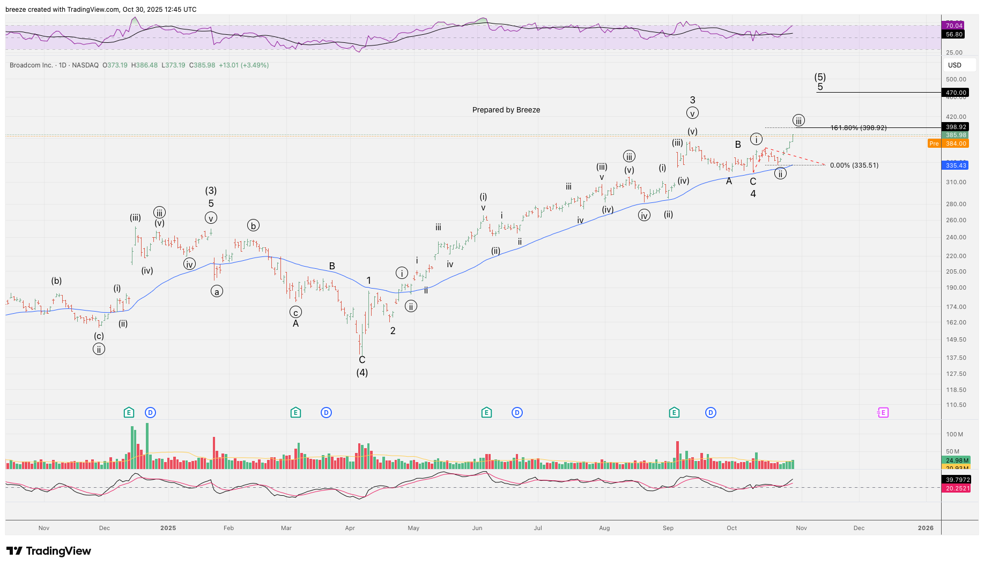Click the 100M volume axis label
The height and width of the screenshot is (567, 984).
point(955,434)
